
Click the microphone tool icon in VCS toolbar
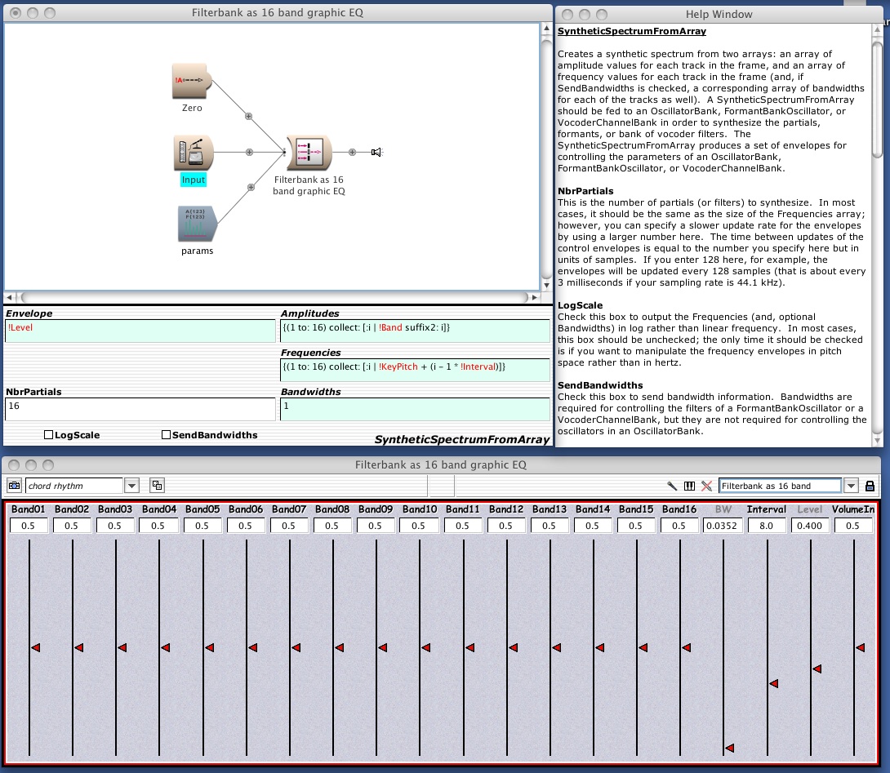[672, 486]
